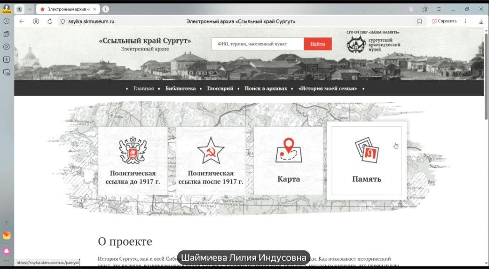Go back using the back arrow
Screen dimensions: 489x269
(x=21, y=21)
